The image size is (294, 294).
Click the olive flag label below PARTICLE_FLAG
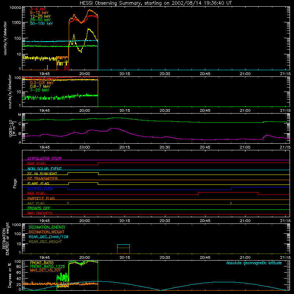click(36, 203)
